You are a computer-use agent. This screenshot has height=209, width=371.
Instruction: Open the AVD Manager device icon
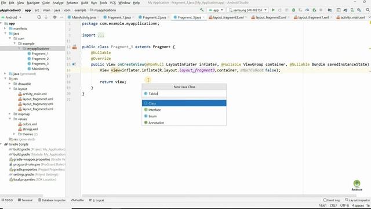pos(352,10)
